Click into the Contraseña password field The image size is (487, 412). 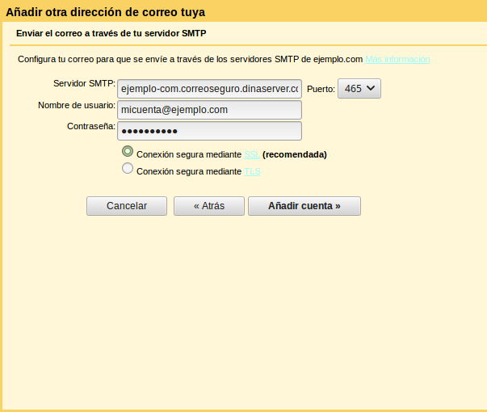pos(209,131)
